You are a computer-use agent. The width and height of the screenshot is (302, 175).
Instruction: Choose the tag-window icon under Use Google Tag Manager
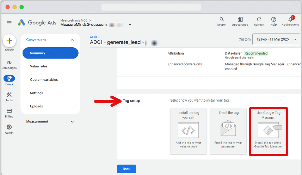coord(270,130)
